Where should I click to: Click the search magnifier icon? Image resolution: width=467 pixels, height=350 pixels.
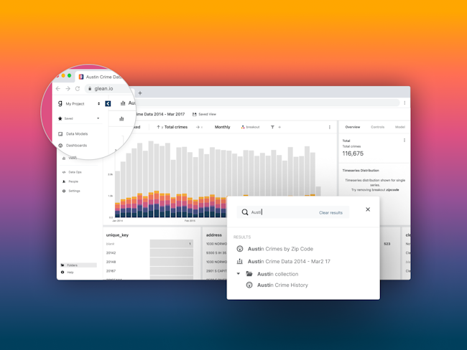coord(245,212)
